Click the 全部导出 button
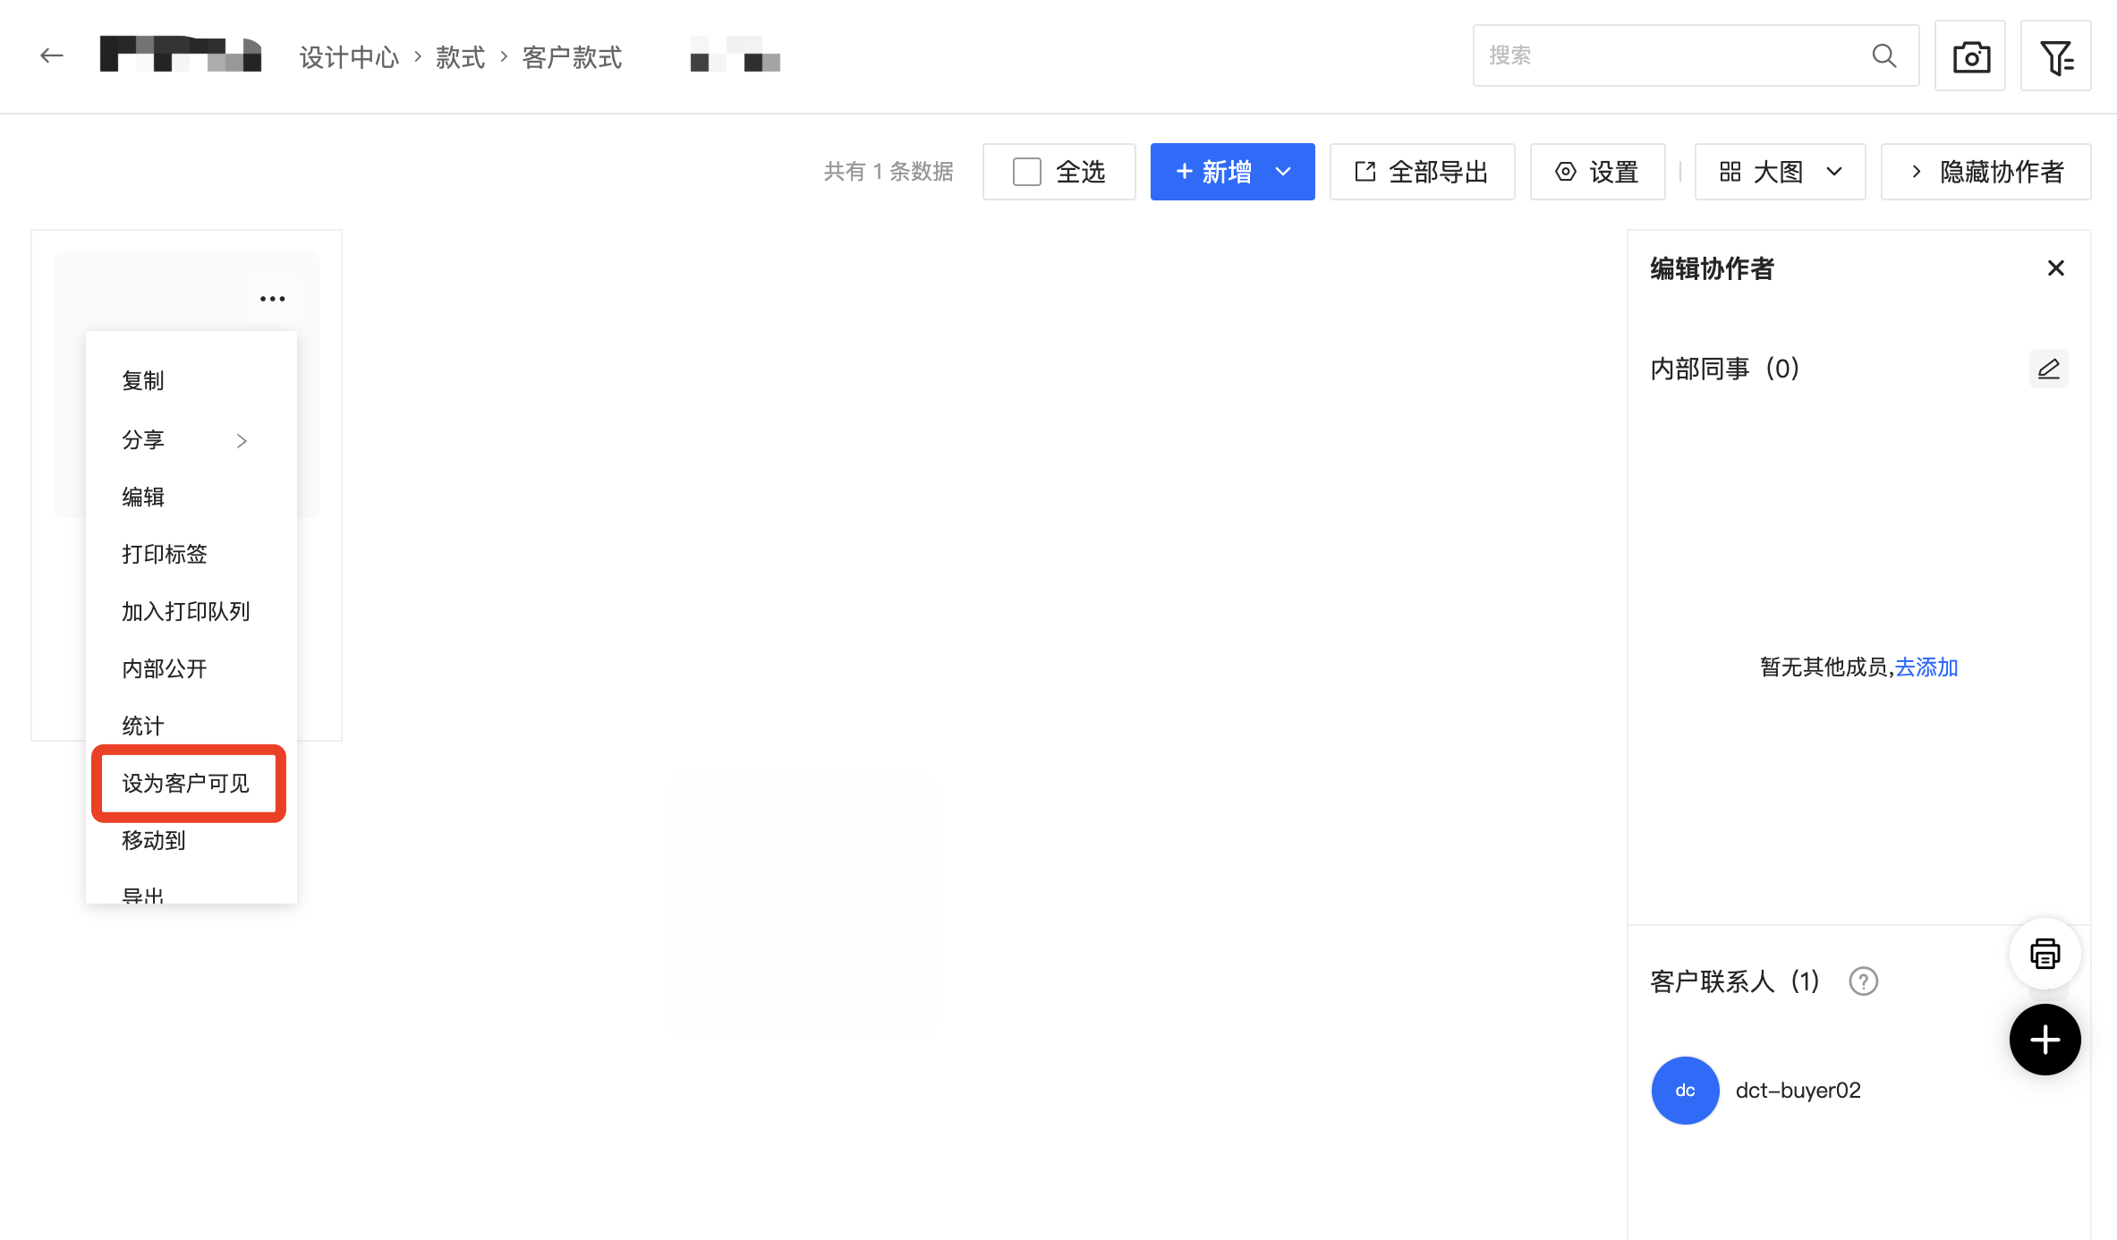The height and width of the screenshot is (1240, 2117). point(1422,172)
